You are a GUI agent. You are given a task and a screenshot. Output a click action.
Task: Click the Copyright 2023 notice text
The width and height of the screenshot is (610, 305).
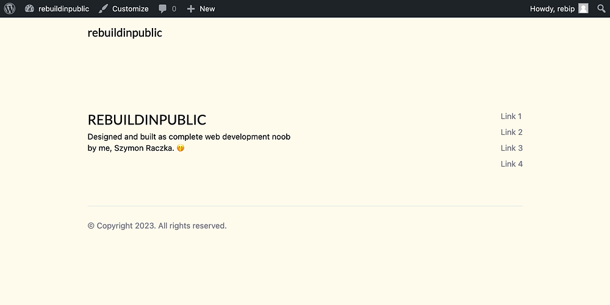[157, 226]
